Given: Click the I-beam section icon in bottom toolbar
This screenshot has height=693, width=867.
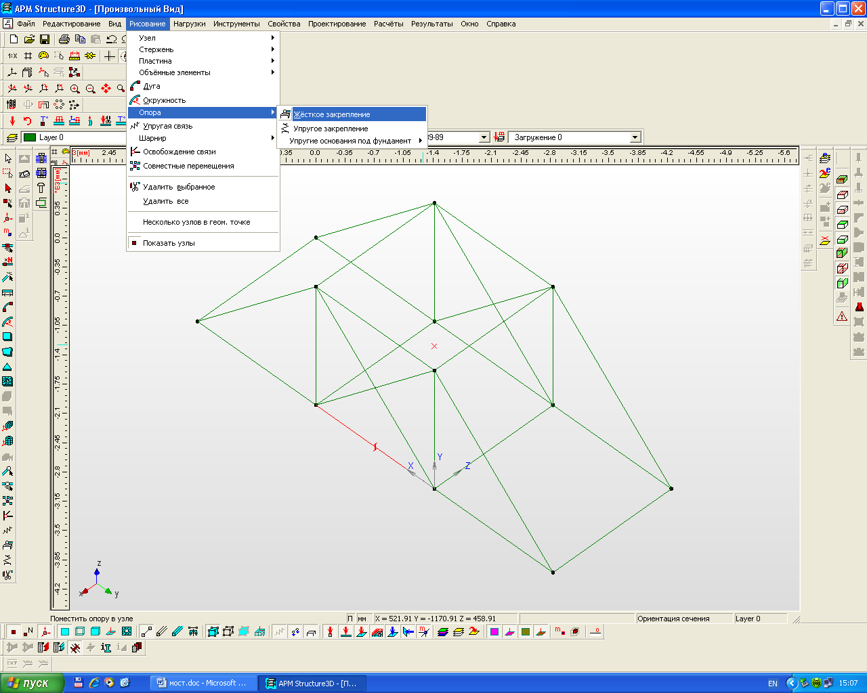Looking at the screenshot, I should coord(106,647).
